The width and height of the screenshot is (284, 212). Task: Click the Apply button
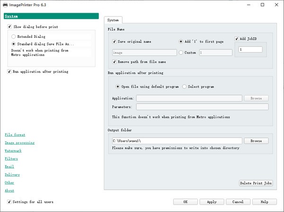tap(212, 202)
